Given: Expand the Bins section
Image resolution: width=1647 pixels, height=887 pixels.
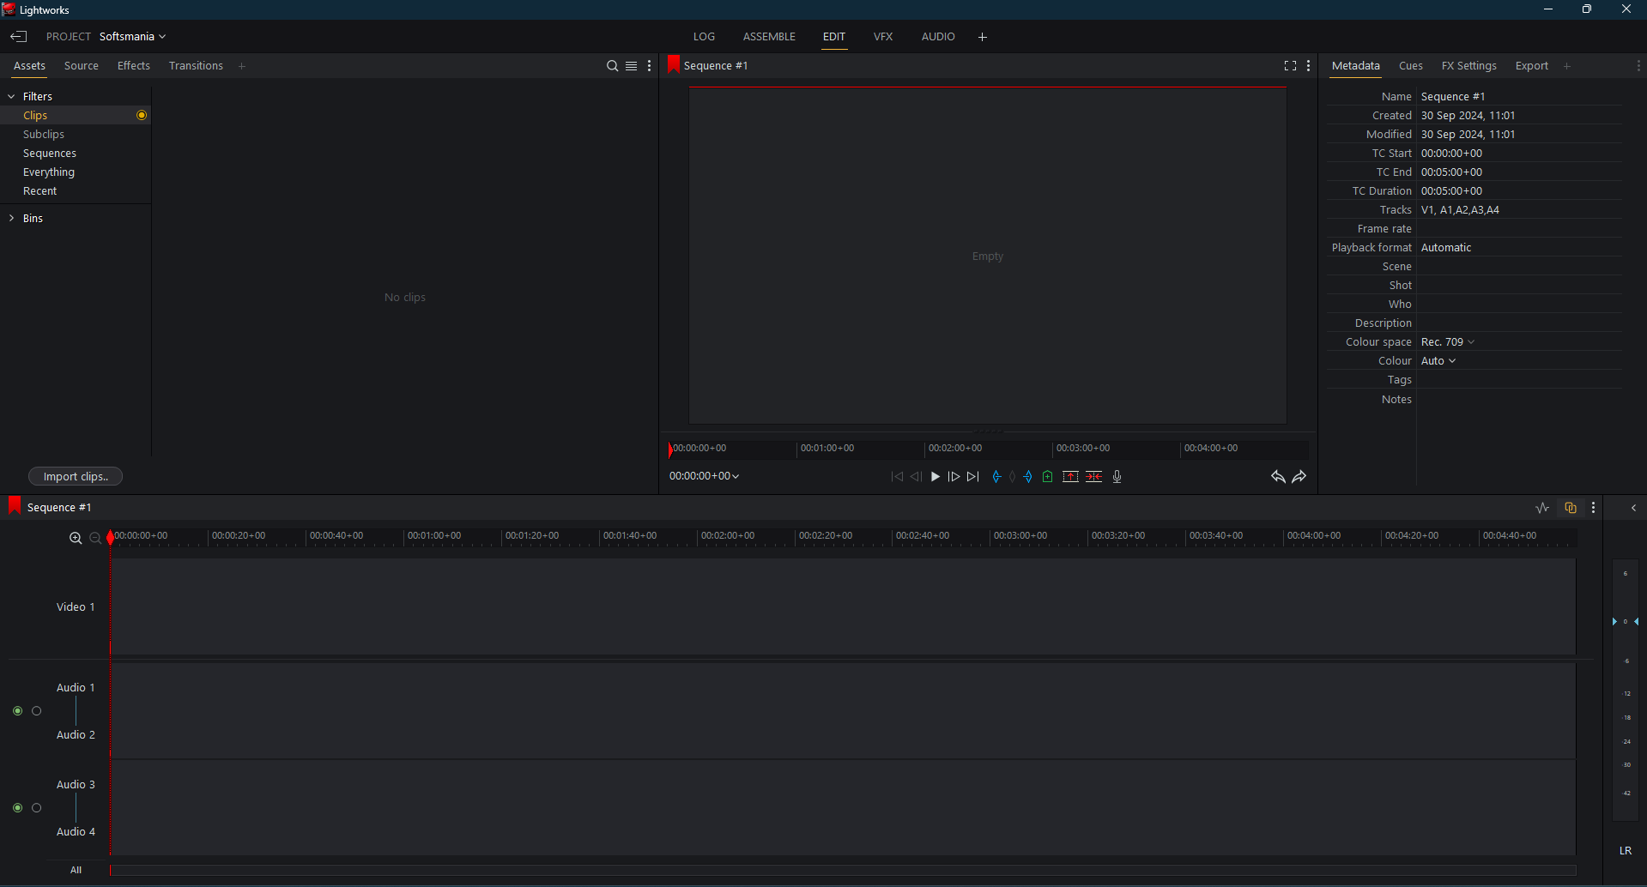Looking at the screenshot, I should 11,218.
